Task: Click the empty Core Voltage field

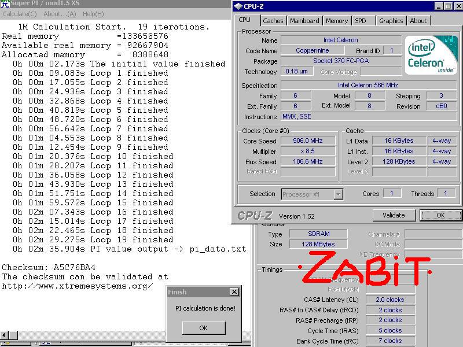Action: (381, 71)
